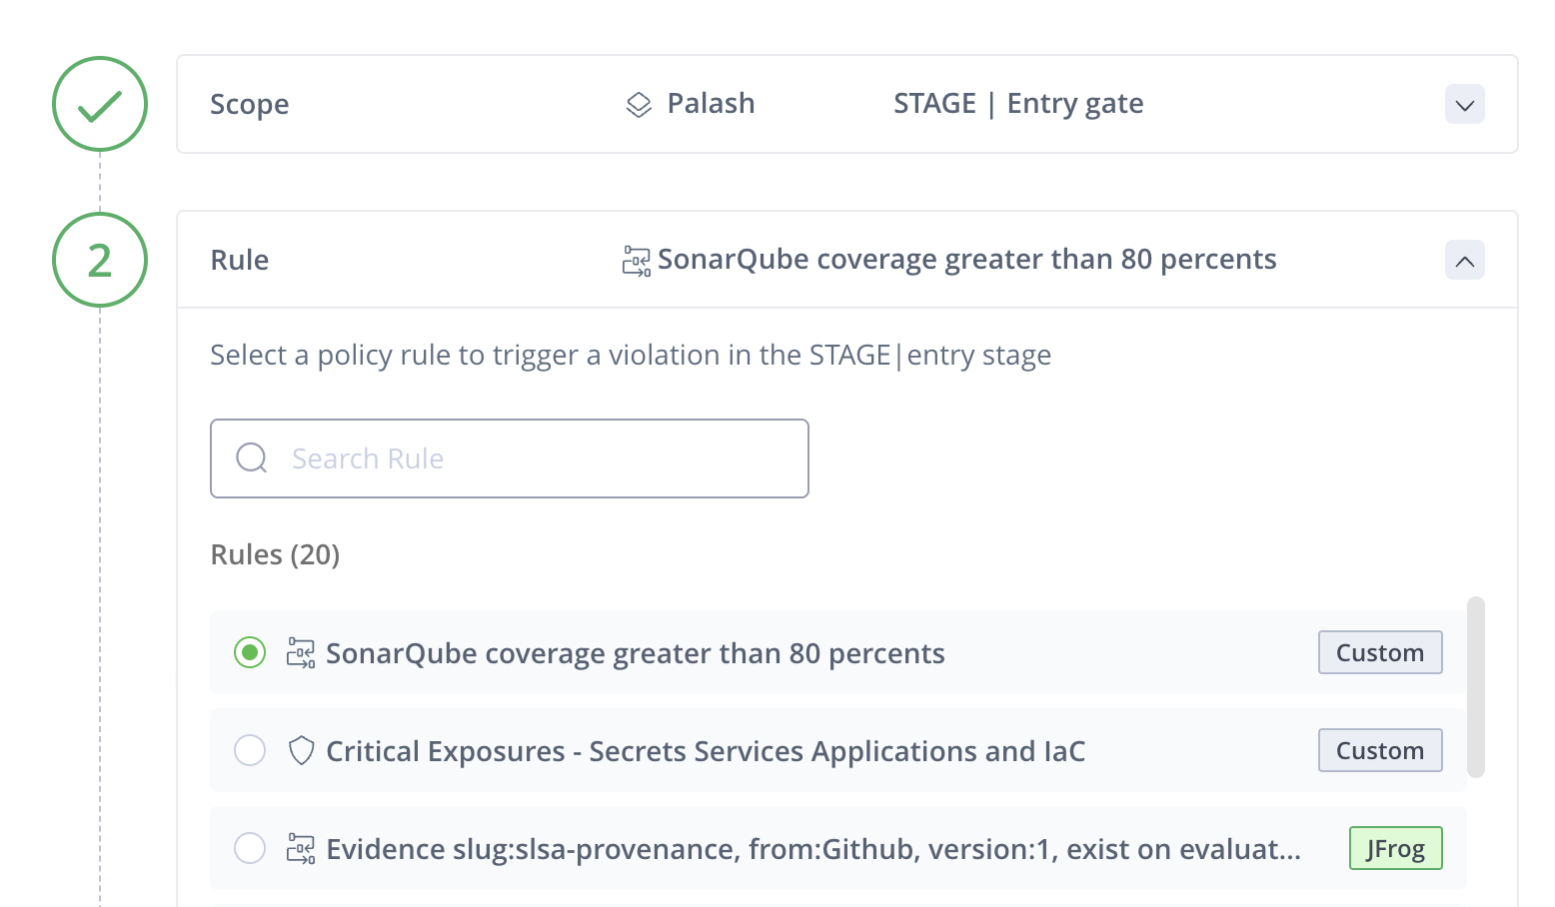Image resolution: width=1555 pixels, height=907 pixels.
Task: Click the rule icon in Rule header
Action: point(637,261)
